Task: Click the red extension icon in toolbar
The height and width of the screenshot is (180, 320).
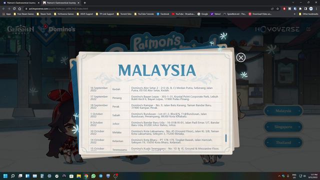Action: click(x=284, y=9)
